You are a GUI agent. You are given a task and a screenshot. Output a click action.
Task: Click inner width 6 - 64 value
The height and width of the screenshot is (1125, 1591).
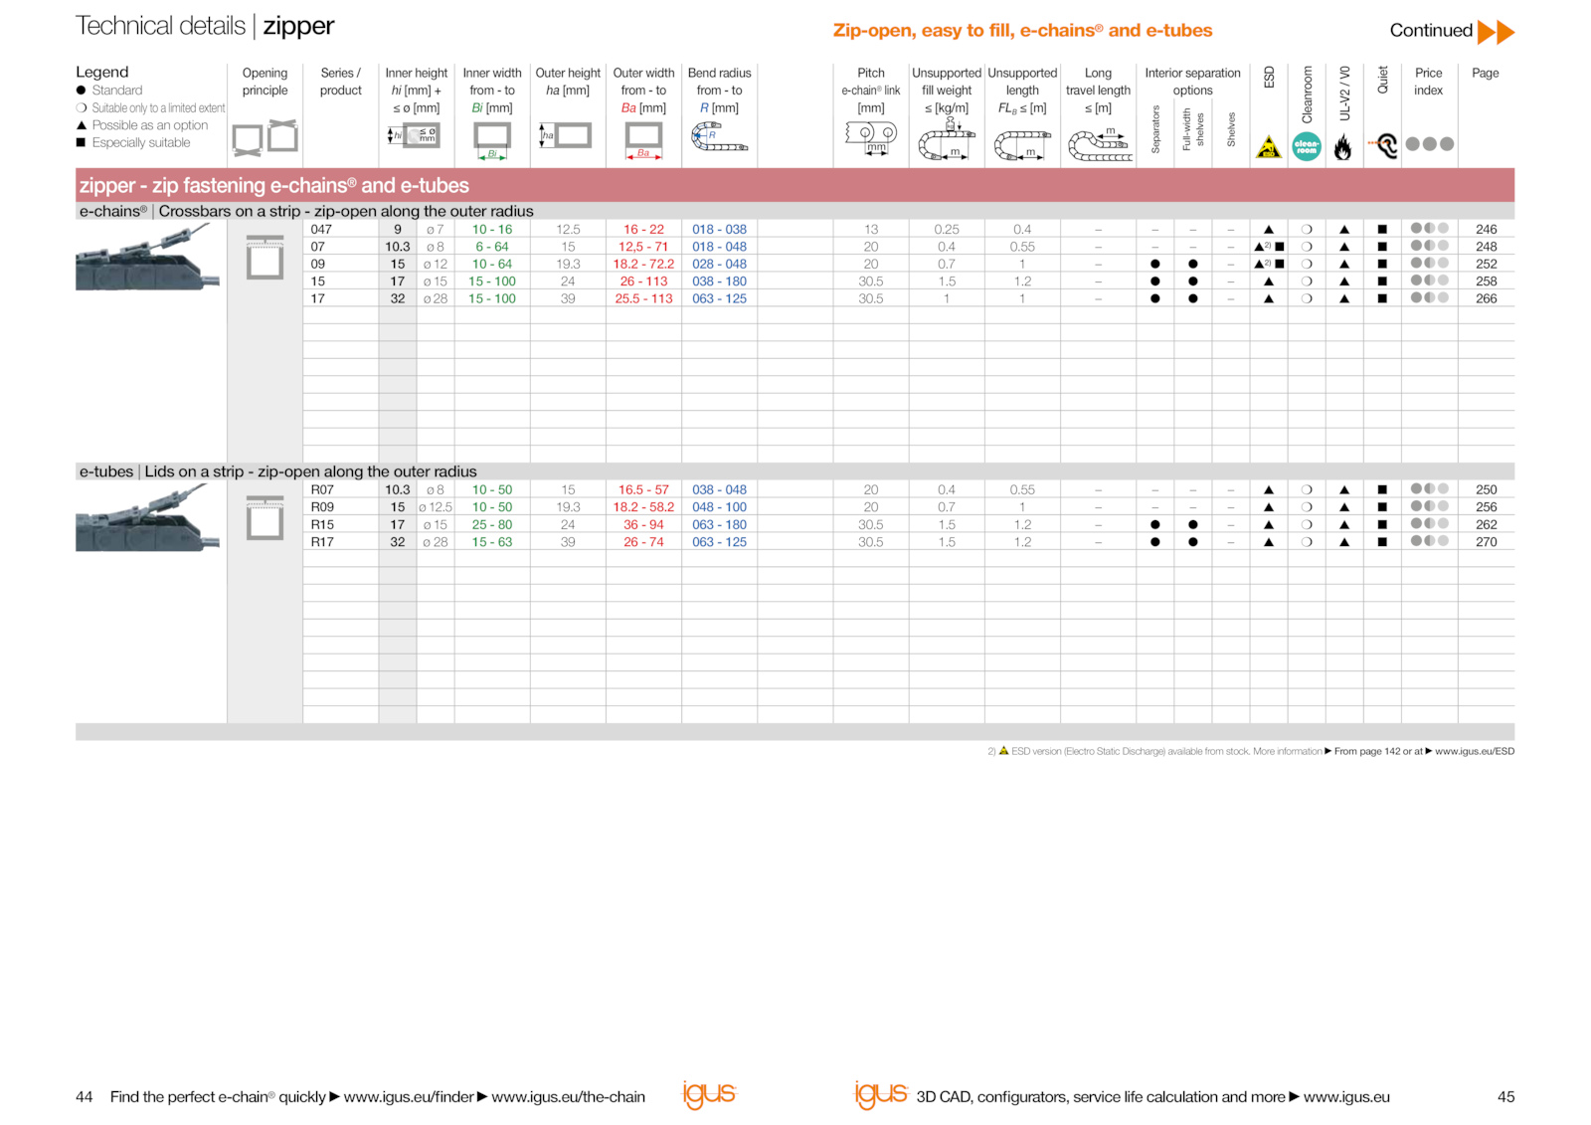pyautogui.click(x=492, y=247)
